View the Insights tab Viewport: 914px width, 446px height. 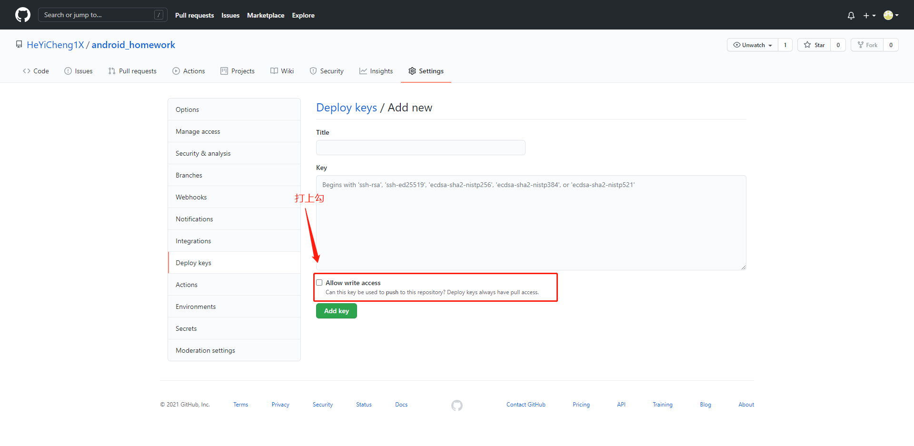point(376,71)
